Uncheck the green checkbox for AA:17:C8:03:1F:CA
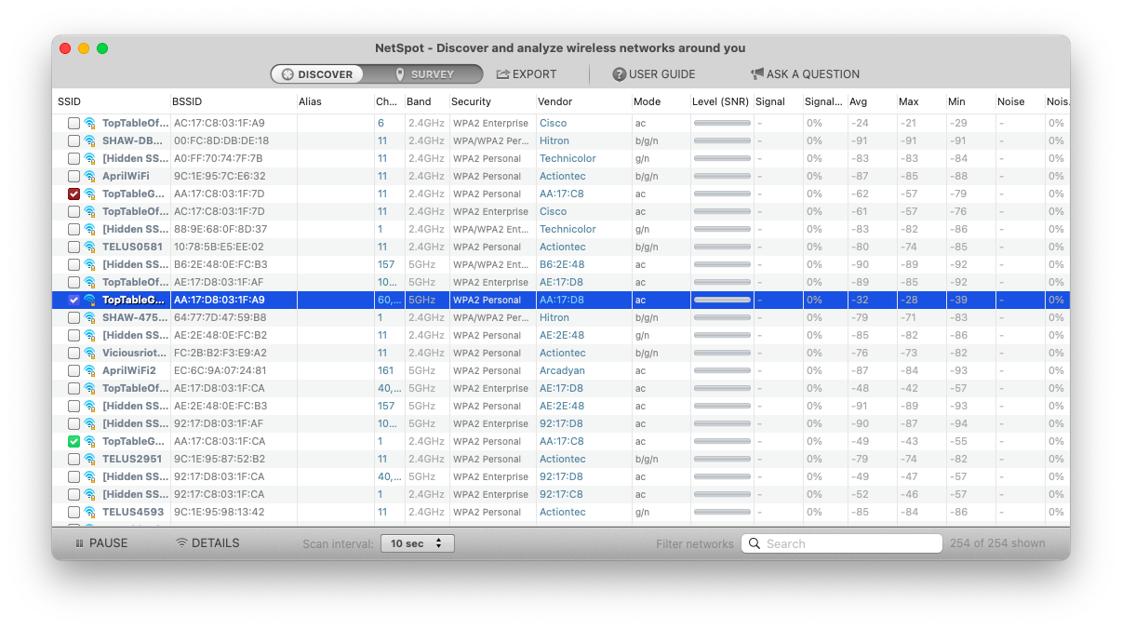Image resolution: width=1122 pixels, height=629 pixels. 73,441
